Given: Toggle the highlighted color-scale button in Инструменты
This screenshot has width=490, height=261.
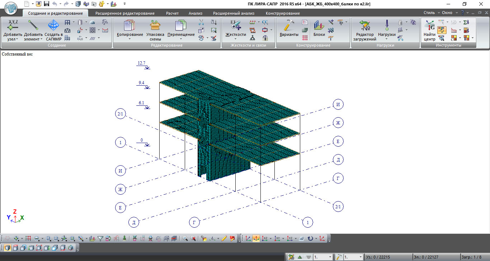Looking at the screenshot, I should [441, 30].
